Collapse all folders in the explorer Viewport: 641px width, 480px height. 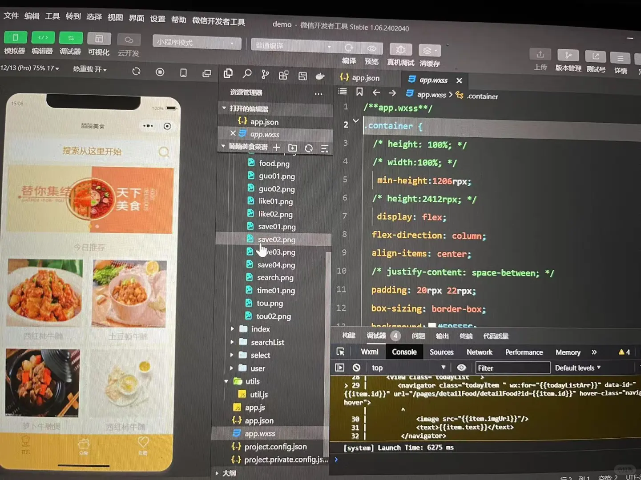(325, 149)
